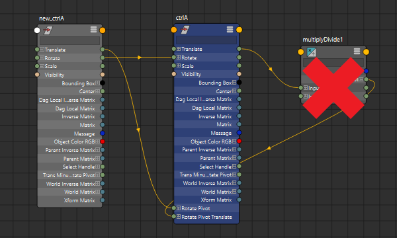Click ctrlA Scale output port
This screenshot has width=397, height=238.
click(239, 65)
